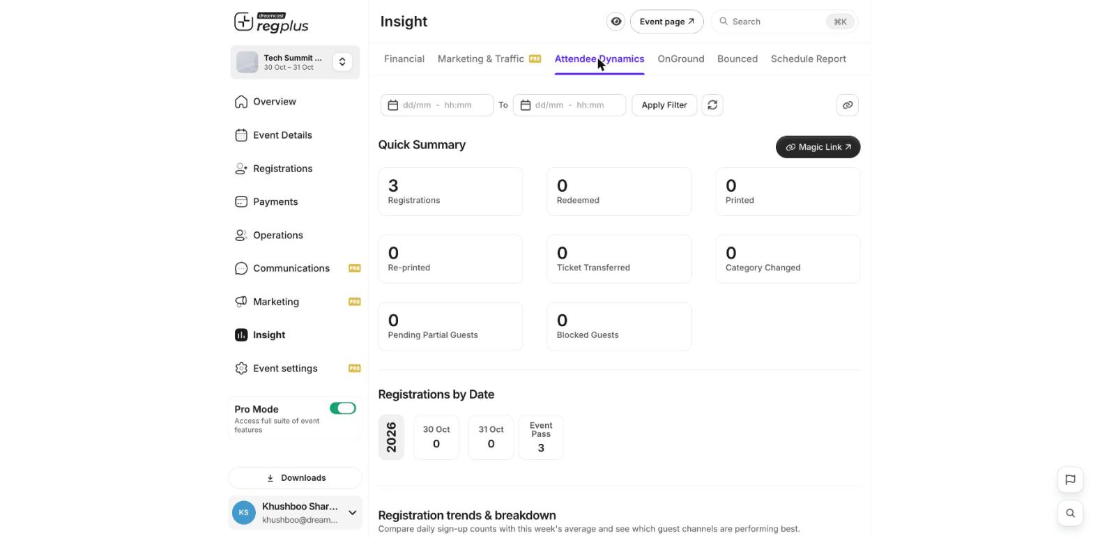Open the Magic Link button
The width and height of the screenshot is (1093, 538).
pyautogui.click(x=818, y=147)
